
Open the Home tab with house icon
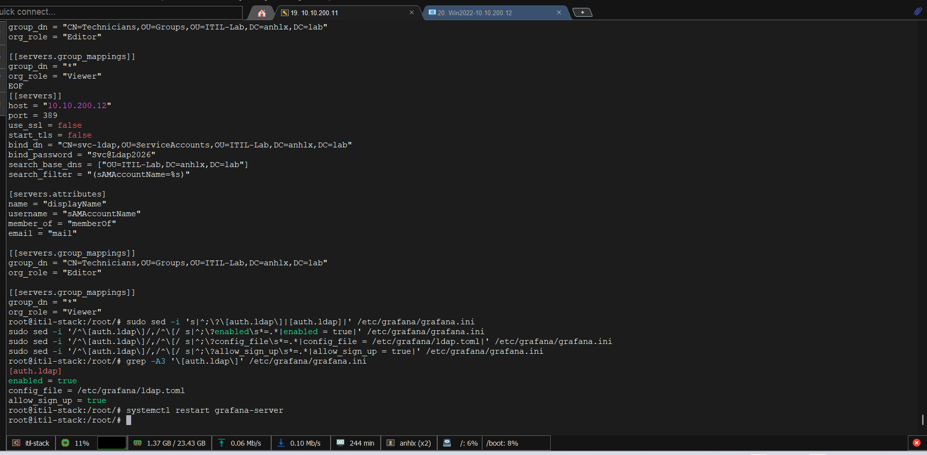pyautogui.click(x=261, y=13)
